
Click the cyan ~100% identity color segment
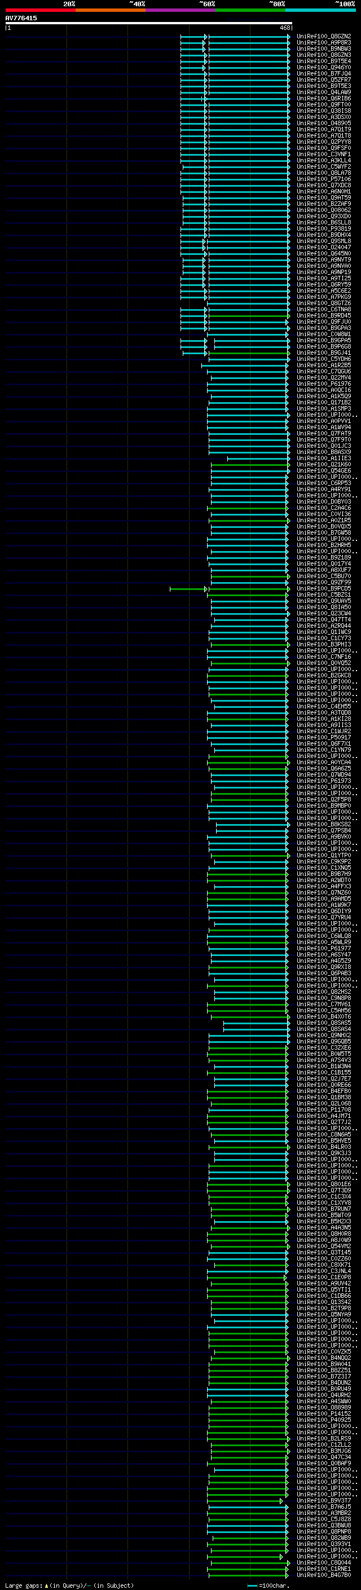click(321, 10)
